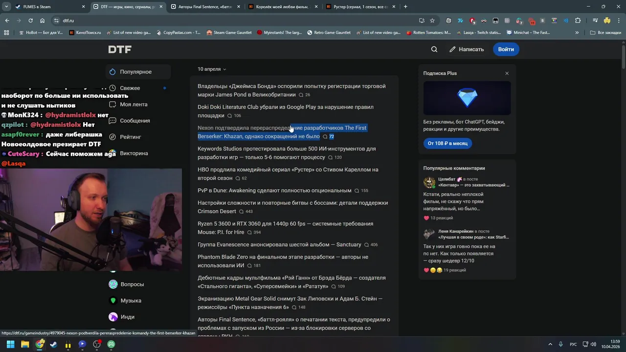This screenshot has height=352, width=626.
Task: Switch to Рустер сериал browser tab
Action: point(360,7)
